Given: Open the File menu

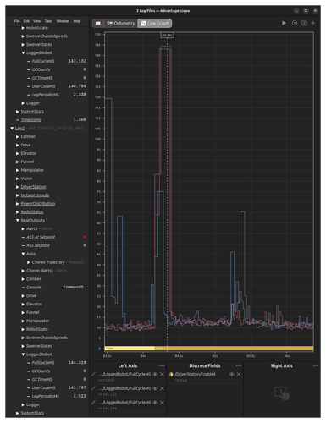Looking at the screenshot, I should point(17,21).
